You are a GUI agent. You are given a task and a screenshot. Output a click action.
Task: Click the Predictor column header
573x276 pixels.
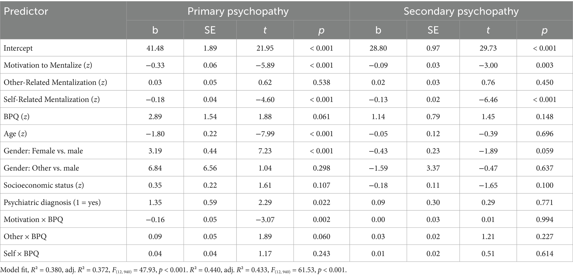(26, 11)
